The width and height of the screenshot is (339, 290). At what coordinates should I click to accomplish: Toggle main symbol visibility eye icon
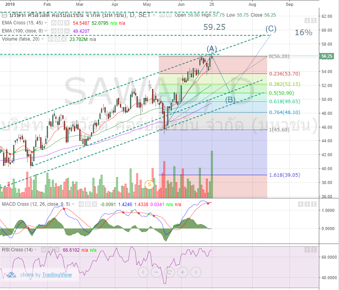163,15
